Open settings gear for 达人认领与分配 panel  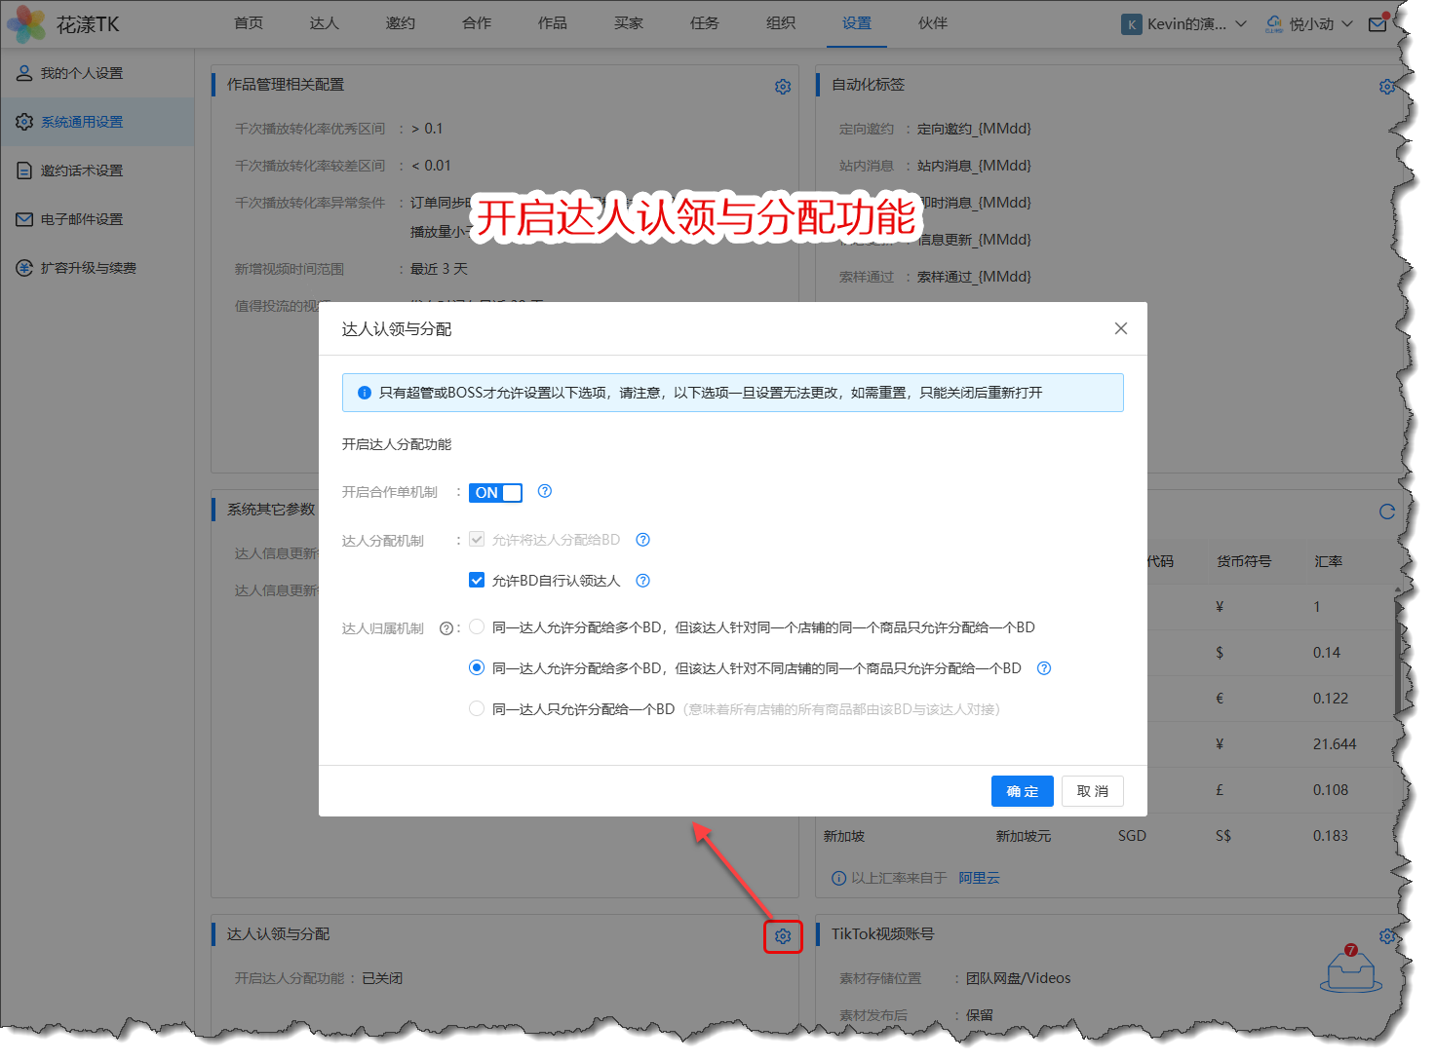click(x=782, y=936)
